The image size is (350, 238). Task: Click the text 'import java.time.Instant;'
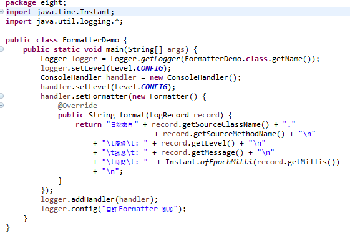pyautogui.click(x=60, y=12)
